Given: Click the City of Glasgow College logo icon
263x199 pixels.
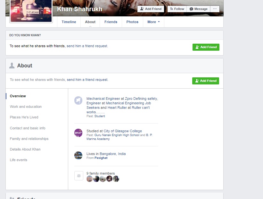Looking at the screenshot, I should point(78,133).
